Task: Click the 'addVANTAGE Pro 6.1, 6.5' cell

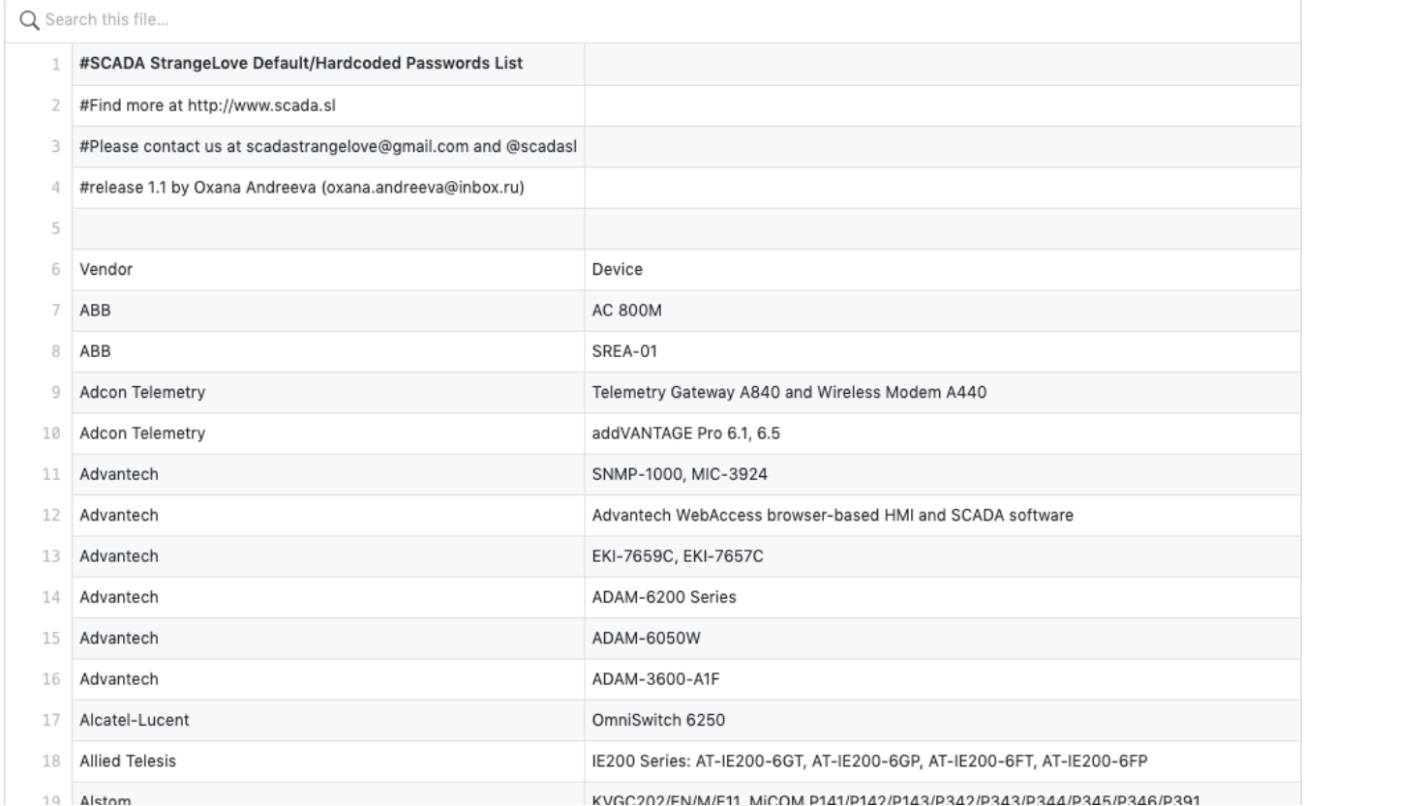Action: point(943,433)
